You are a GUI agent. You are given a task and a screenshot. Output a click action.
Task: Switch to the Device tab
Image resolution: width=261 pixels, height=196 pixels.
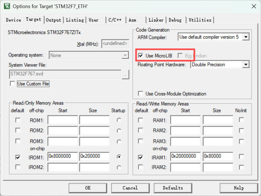[13, 20]
